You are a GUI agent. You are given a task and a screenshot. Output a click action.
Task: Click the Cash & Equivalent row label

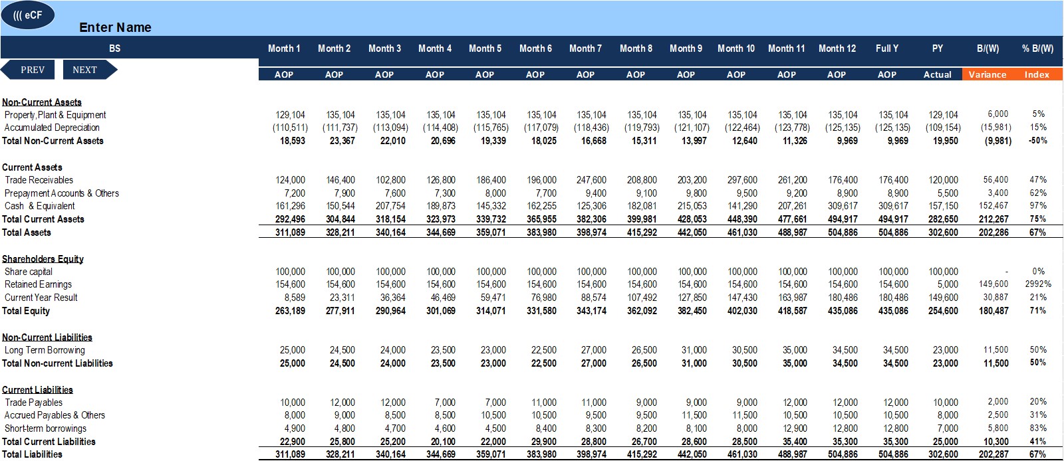click(x=40, y=206)
